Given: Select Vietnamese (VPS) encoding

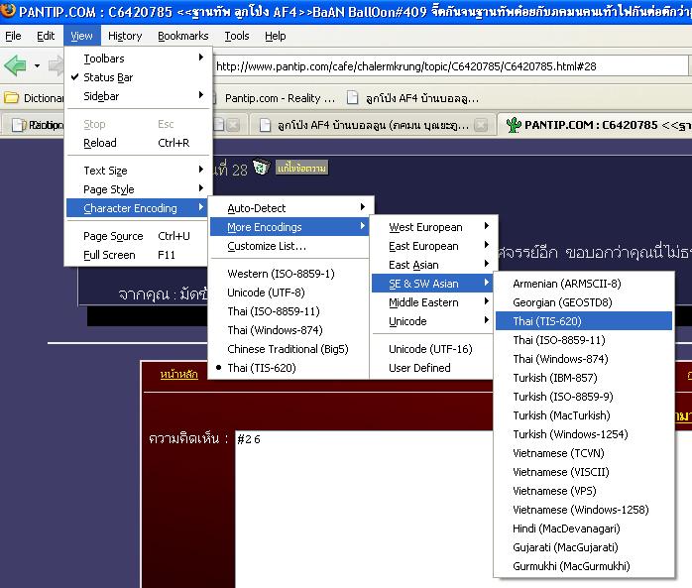Looking at the screenshot, I should click(584, 491).
